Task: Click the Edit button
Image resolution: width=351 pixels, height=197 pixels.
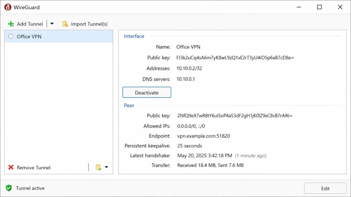Action: (325, 189)
